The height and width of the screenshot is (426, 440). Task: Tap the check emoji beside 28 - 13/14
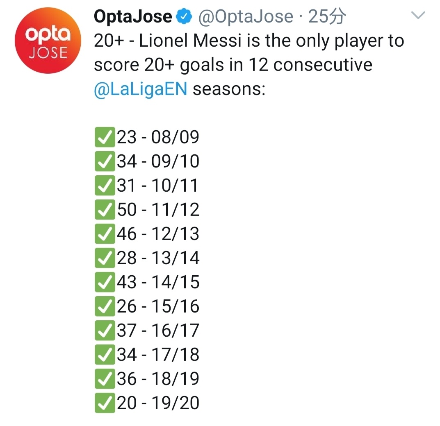tap(105, 258)
